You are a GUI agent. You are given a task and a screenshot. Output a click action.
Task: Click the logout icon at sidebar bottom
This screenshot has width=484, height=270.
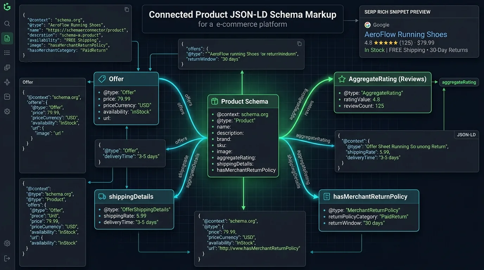[x=7, y=258]
